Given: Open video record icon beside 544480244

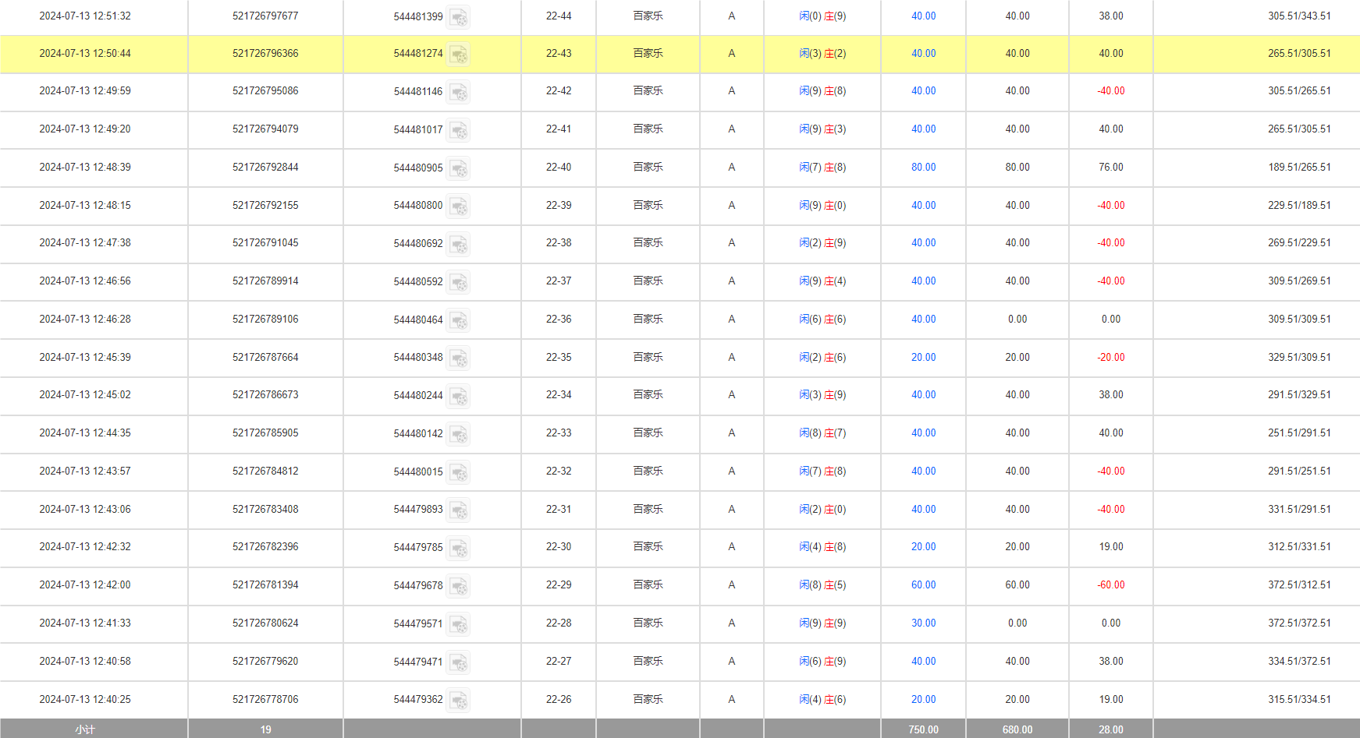Looking at the screenshot, I should [x=460, y=397].
